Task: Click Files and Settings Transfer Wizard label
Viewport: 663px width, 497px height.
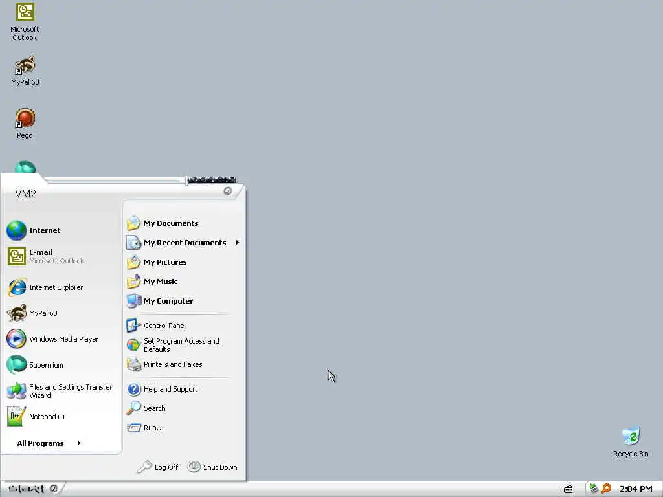Action: click(71, 391)
